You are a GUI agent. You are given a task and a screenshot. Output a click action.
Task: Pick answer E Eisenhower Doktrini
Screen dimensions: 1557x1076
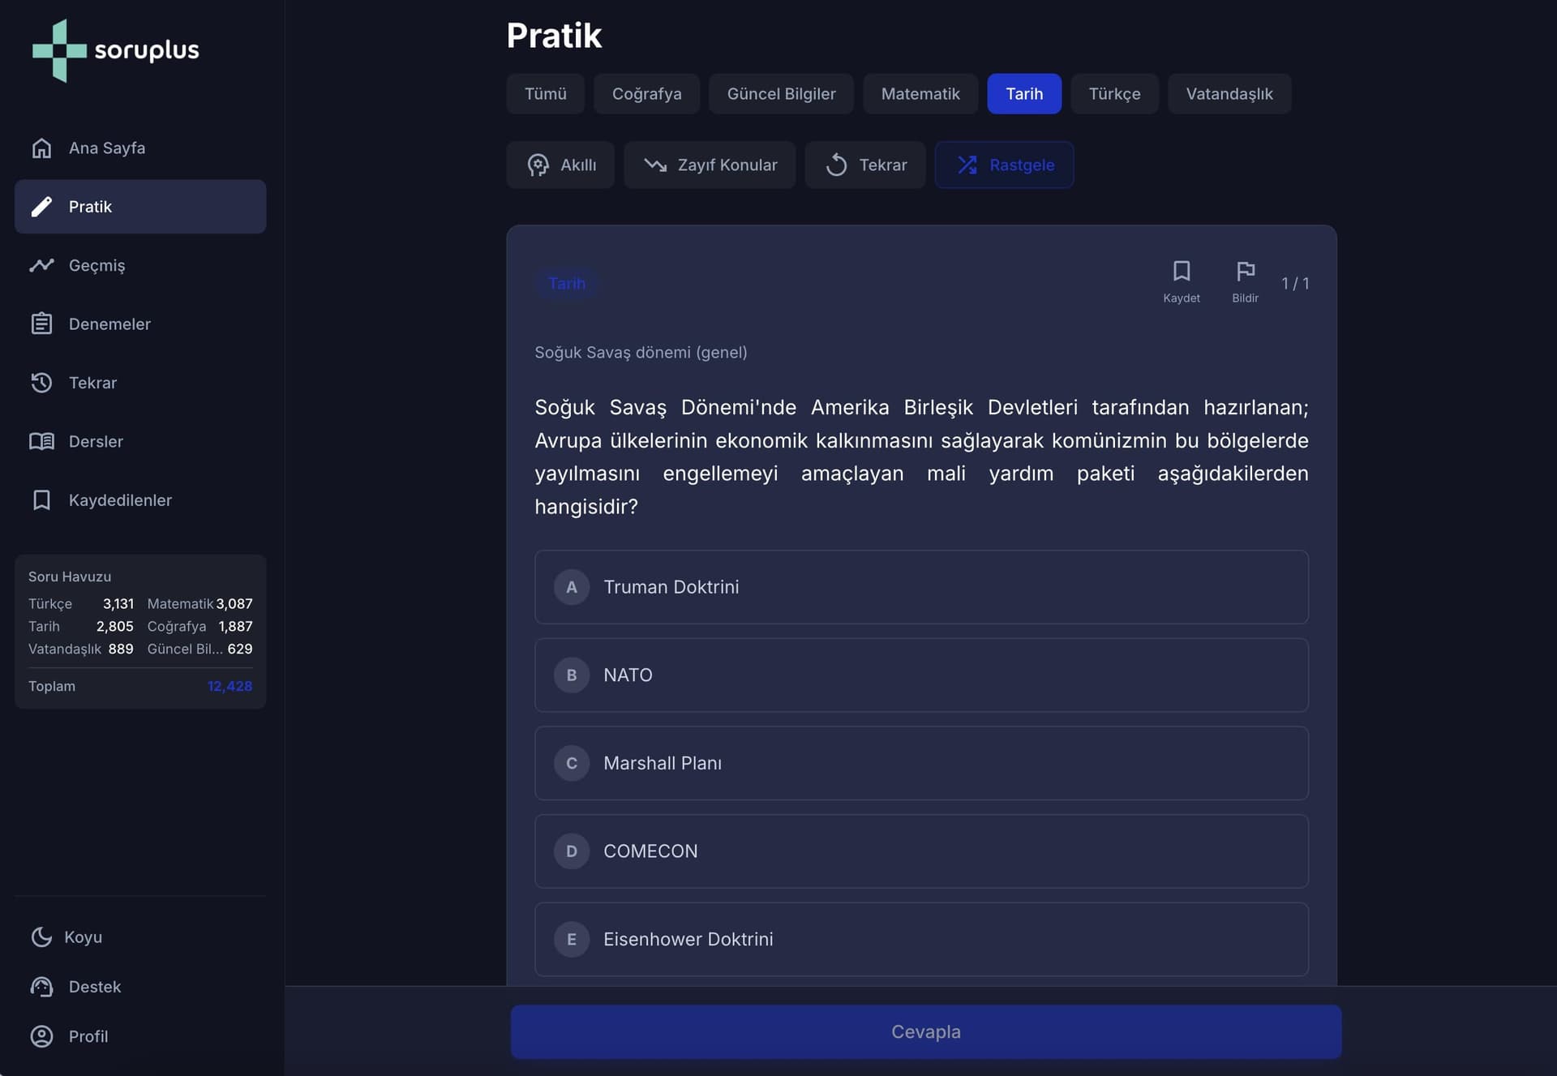pos(920,939)
